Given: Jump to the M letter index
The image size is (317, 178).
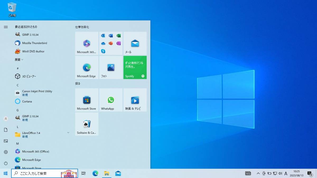Looking at the screenshot, I should point(18,144).
